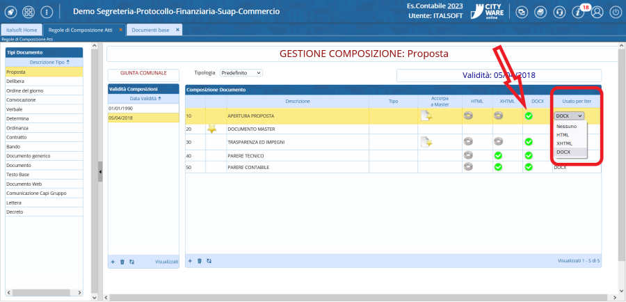Open the headset support icon
This screenshot has height=302, width=626.
tap(559, 12)
